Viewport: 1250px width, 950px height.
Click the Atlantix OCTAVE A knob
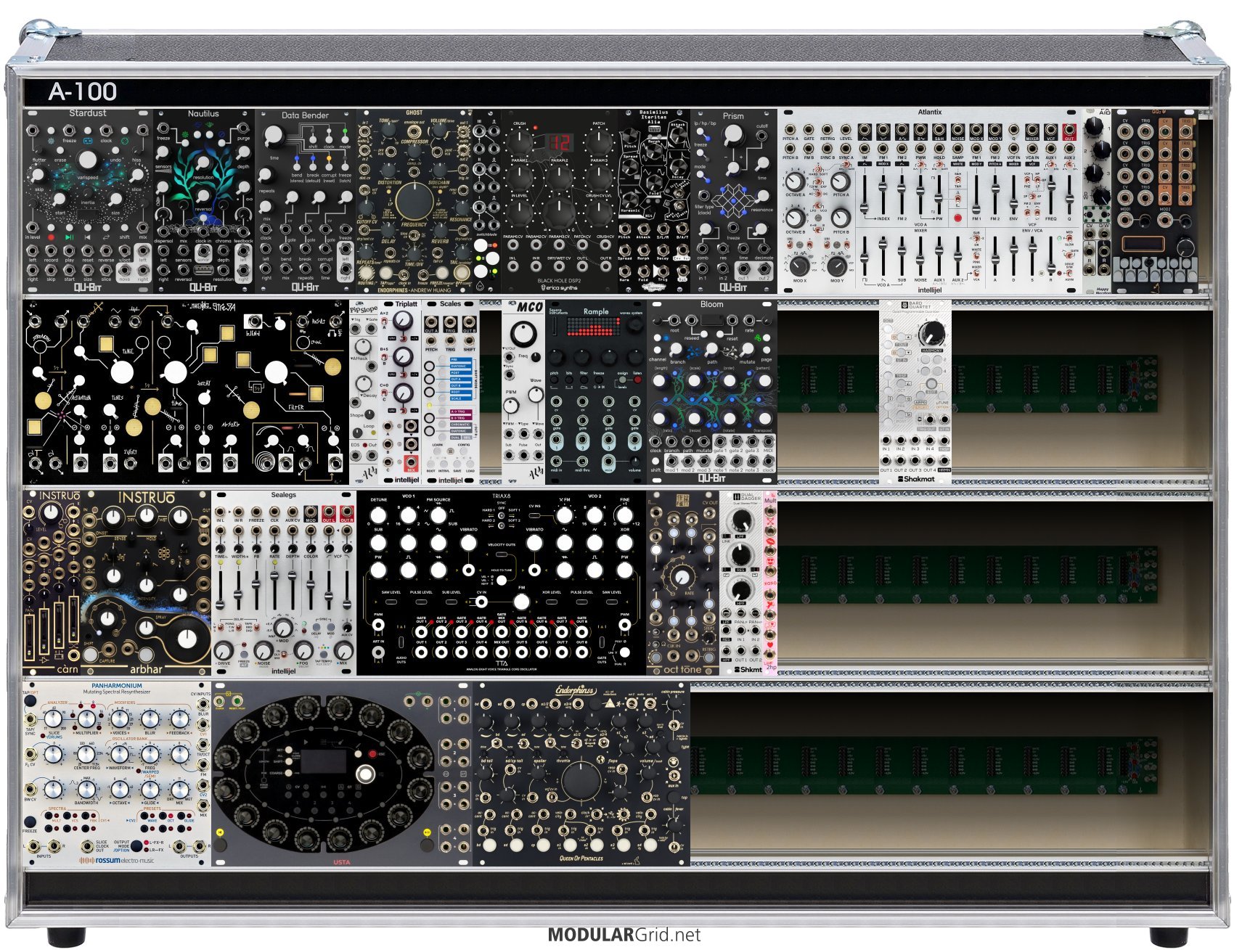(x=796, y=181)
